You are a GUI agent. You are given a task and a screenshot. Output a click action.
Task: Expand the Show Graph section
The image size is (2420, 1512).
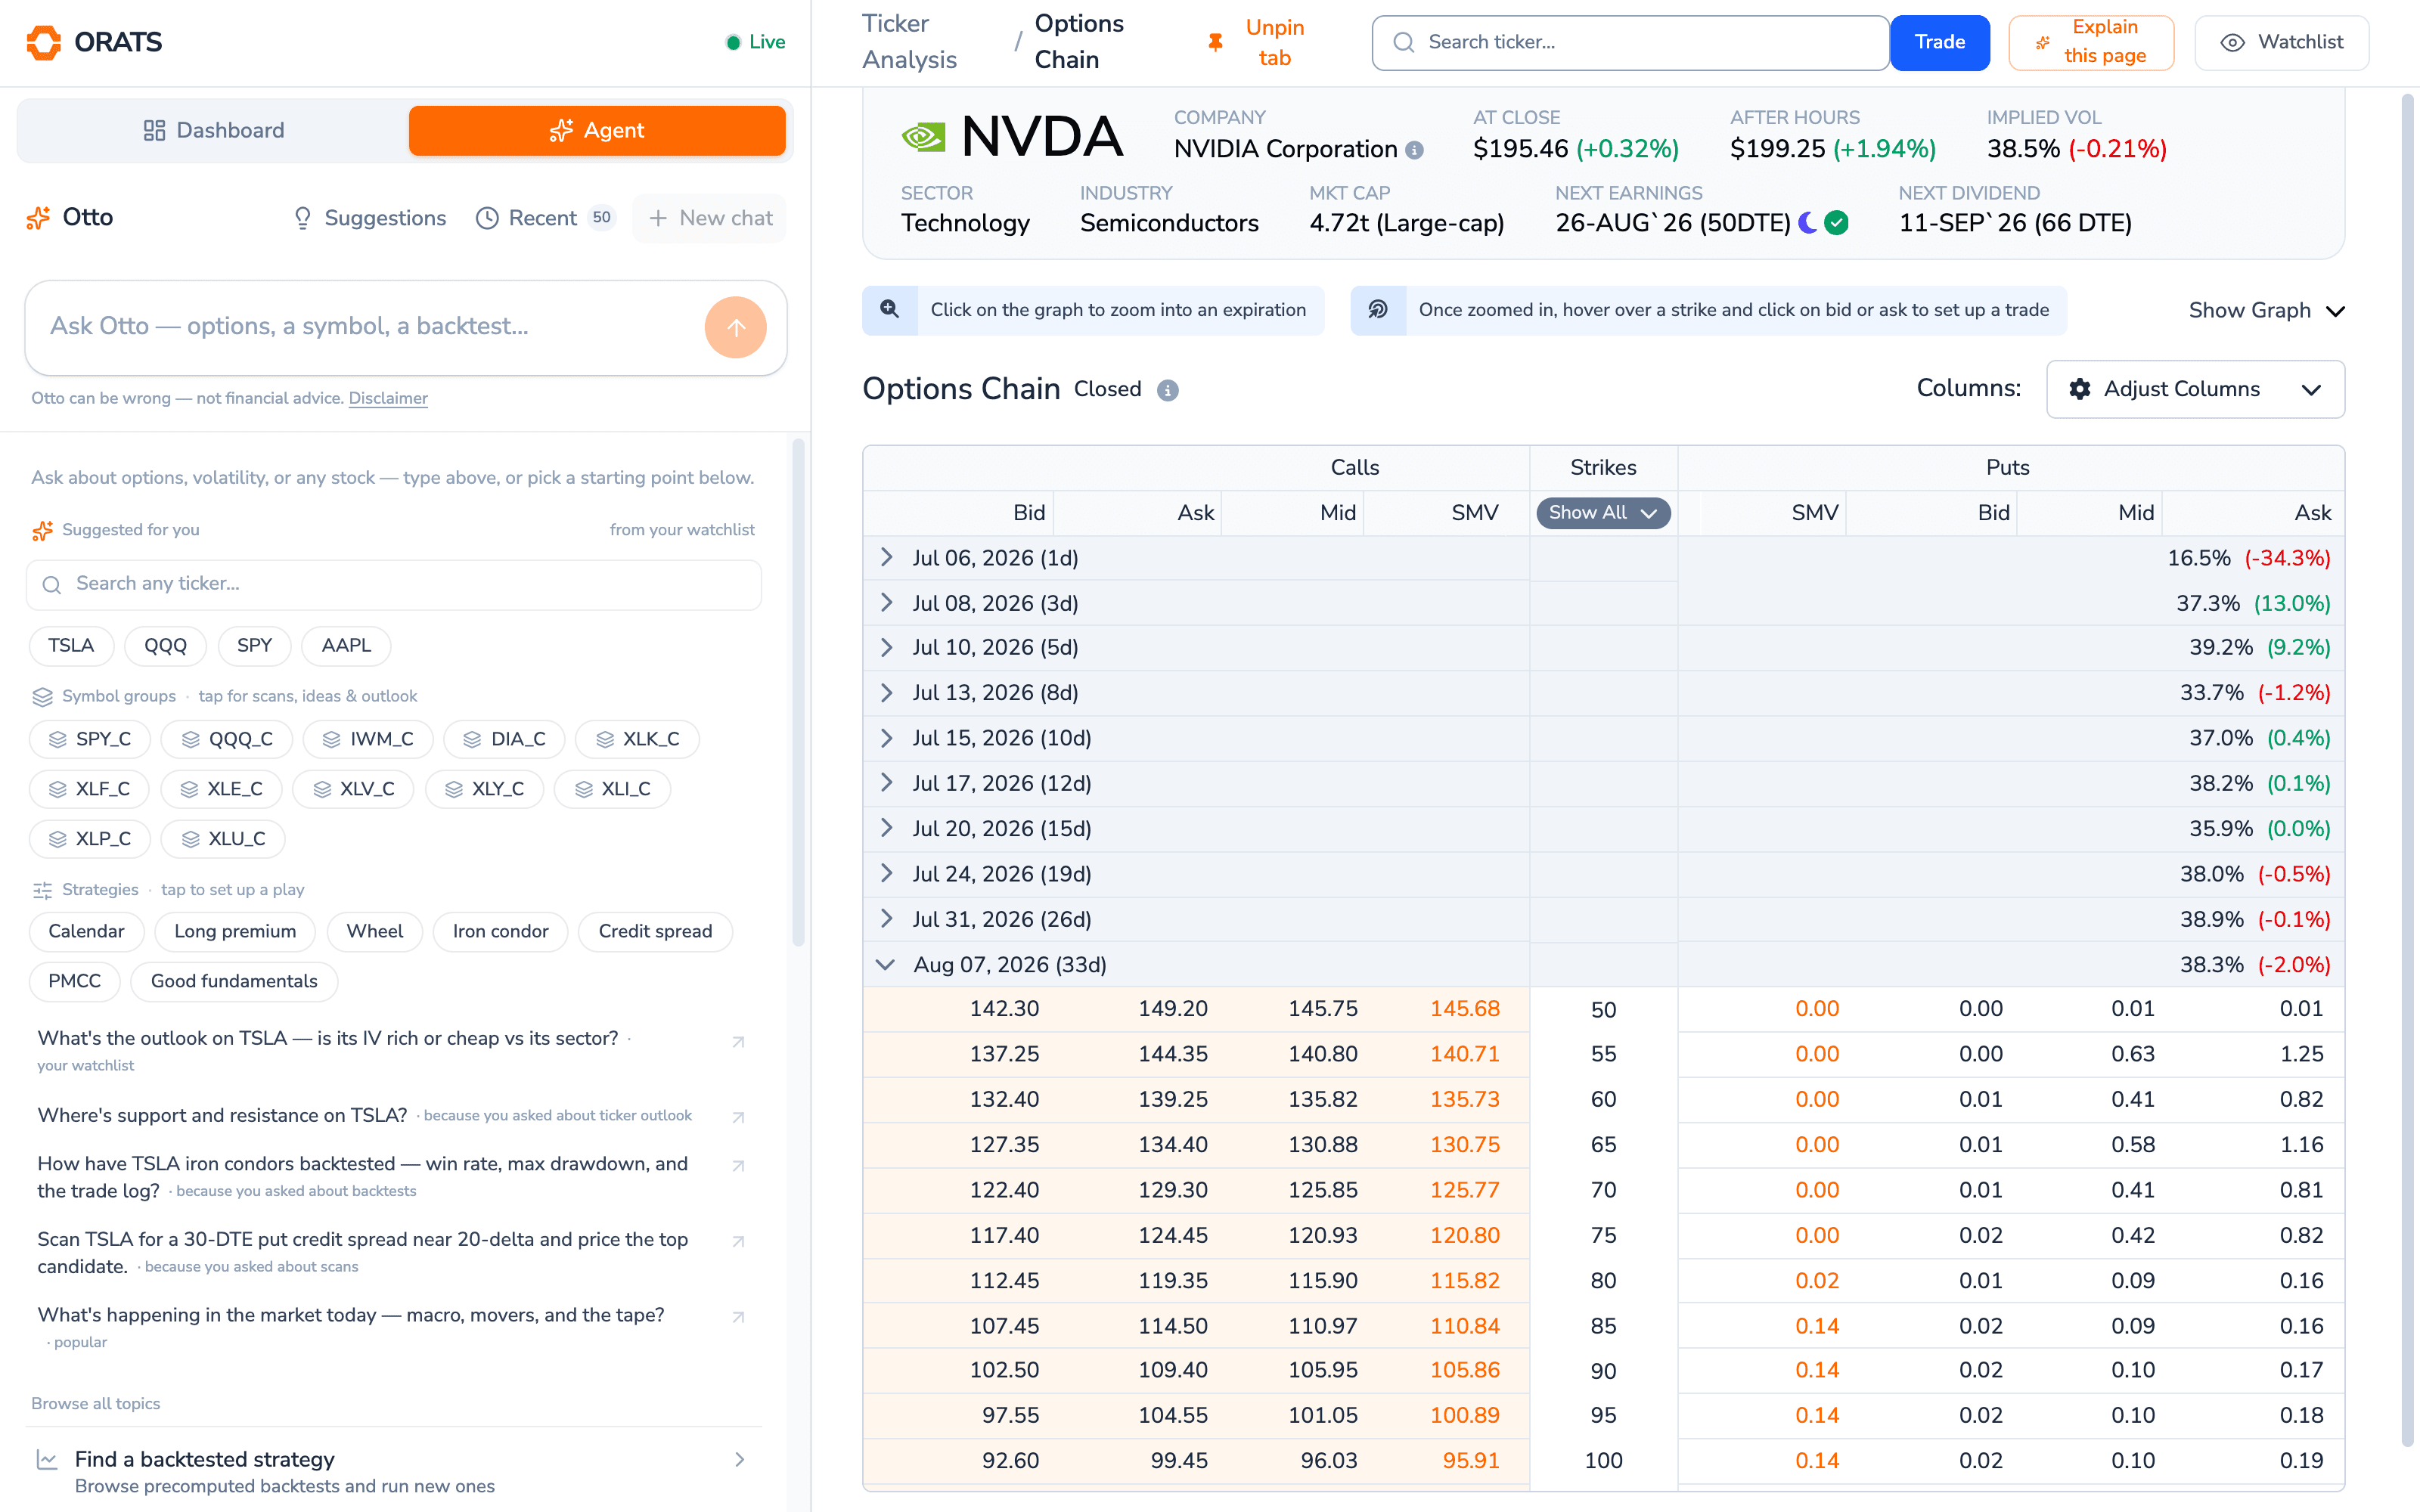[2266, 311]
